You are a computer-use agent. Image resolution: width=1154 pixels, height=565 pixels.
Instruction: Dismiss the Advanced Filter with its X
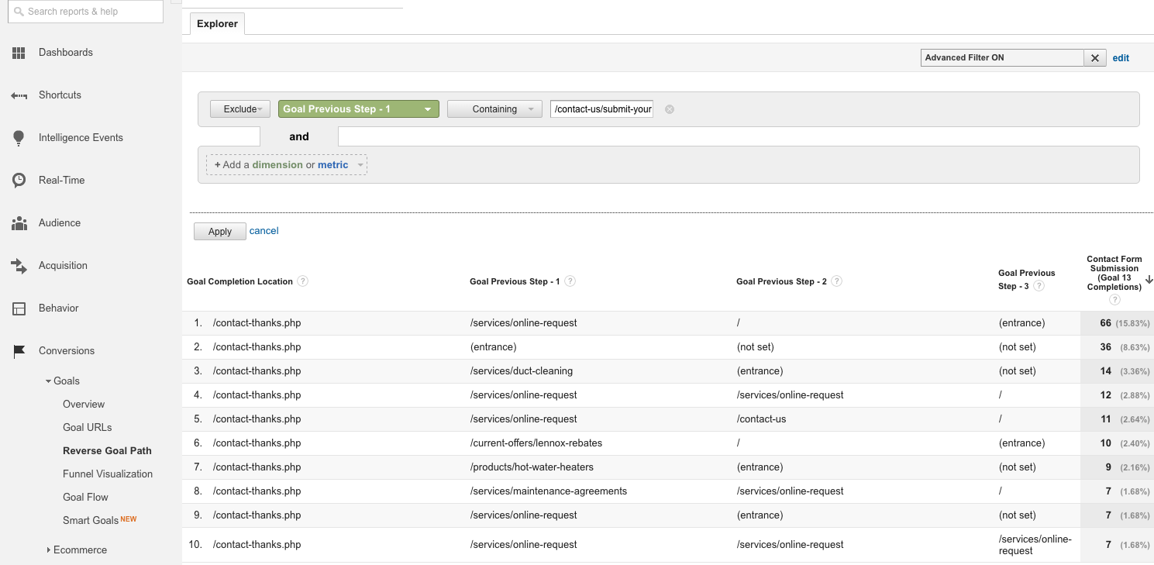(x=1095, y=57)
